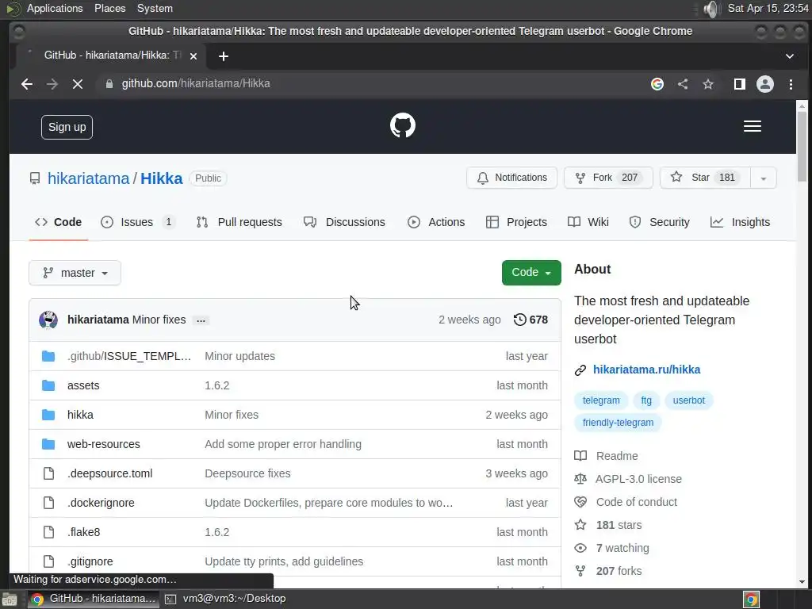Open the master branch dropdown
812x609 pixels.
point(75,273)
